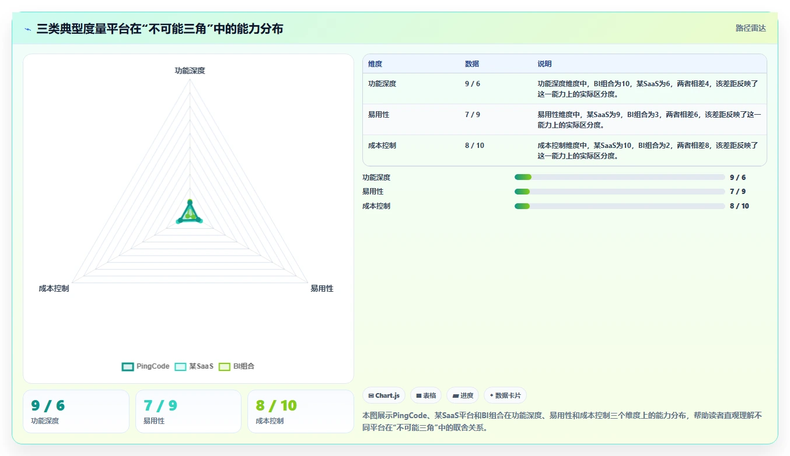Click the 维度 table column header

pyautogui.click(x=375, y=64)
